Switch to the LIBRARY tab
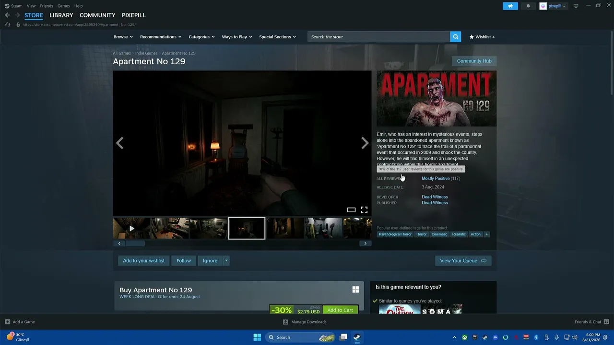Image resolution: width=614 pixels, height=345 pixels. [x=61, y=15]
